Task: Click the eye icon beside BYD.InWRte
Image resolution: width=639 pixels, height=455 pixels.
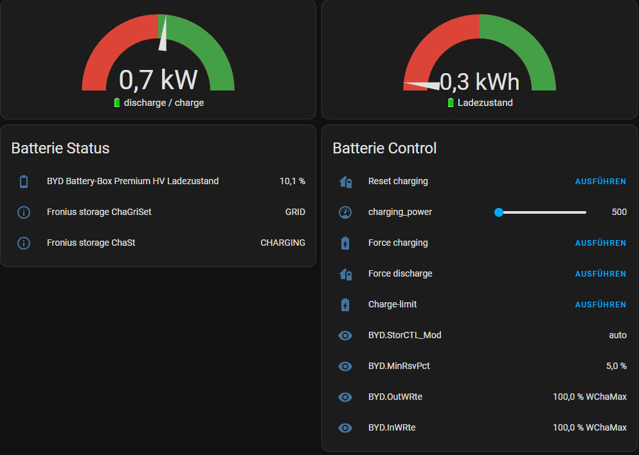Action: (x=345, y=428)
